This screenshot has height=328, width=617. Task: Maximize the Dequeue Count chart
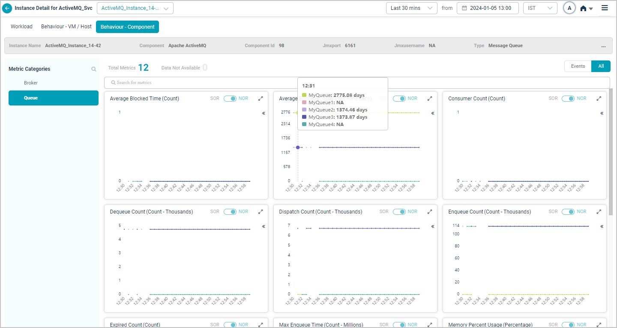(261, 212)
